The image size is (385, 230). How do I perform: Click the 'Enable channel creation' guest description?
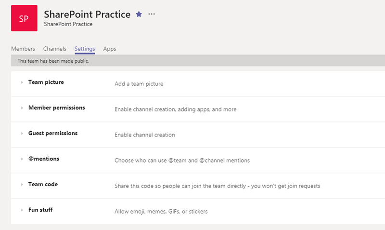tap(145, 135)
